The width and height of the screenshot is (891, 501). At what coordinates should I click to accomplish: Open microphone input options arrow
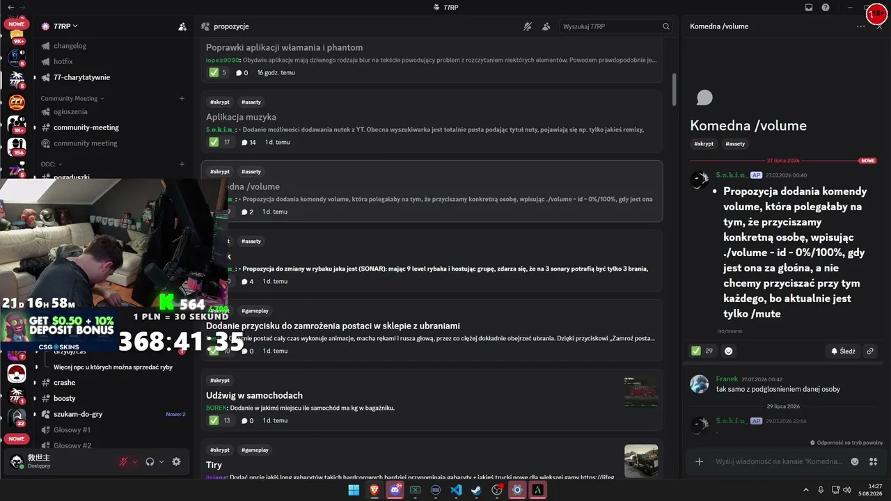point(135,461)
